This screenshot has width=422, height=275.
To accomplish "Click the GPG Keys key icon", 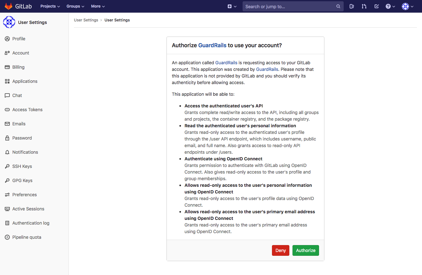I will 7,180.
